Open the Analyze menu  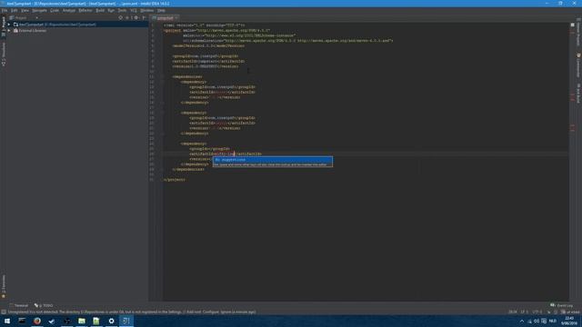pyautogui.click(x=69, y=10)
